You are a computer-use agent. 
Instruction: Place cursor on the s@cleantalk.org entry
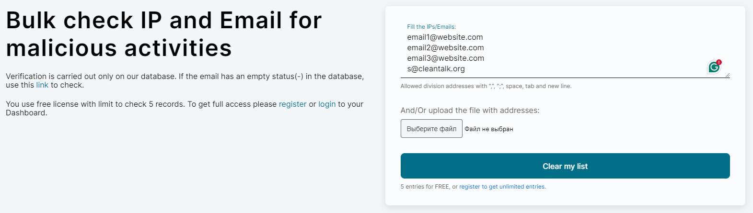click(x=436, y=69)
